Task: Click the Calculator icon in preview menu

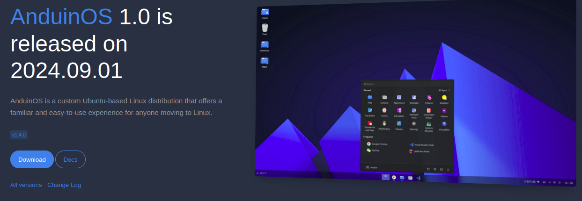Action: [x=399, y=110]
